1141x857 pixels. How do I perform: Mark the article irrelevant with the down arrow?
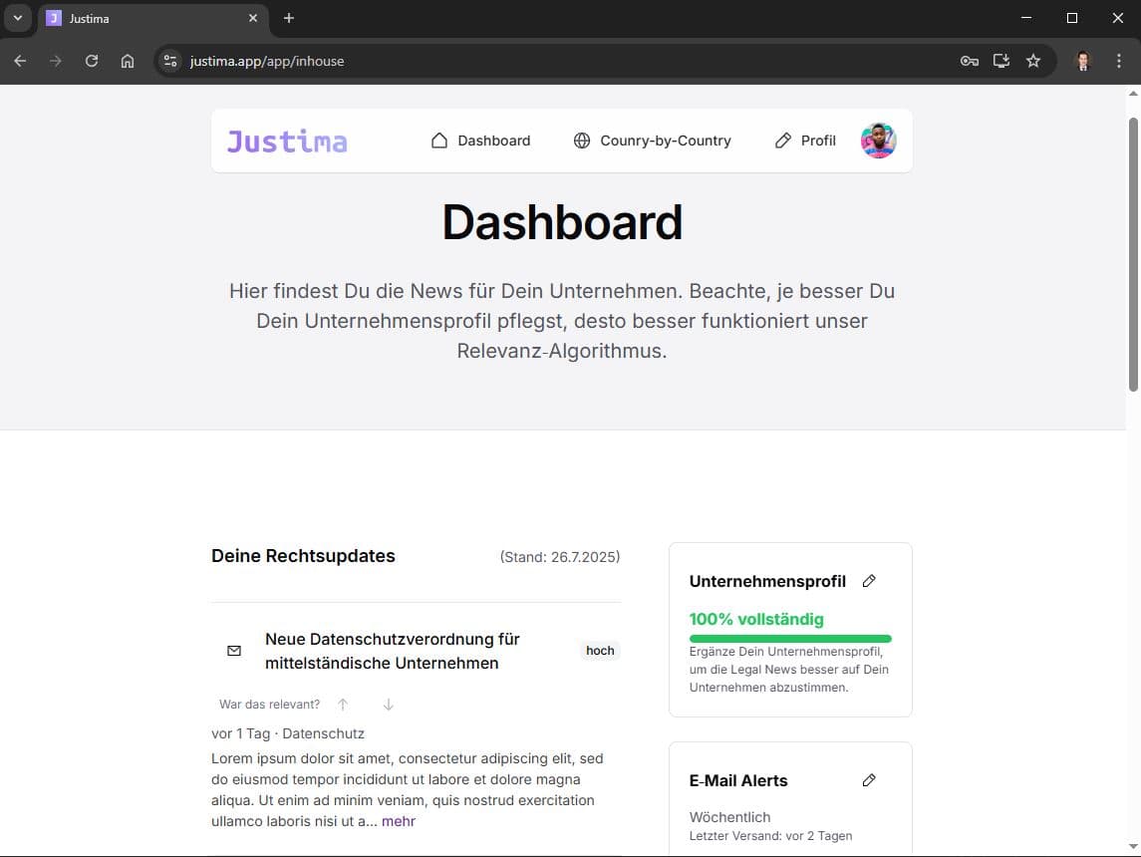click(x=388, y=704)
